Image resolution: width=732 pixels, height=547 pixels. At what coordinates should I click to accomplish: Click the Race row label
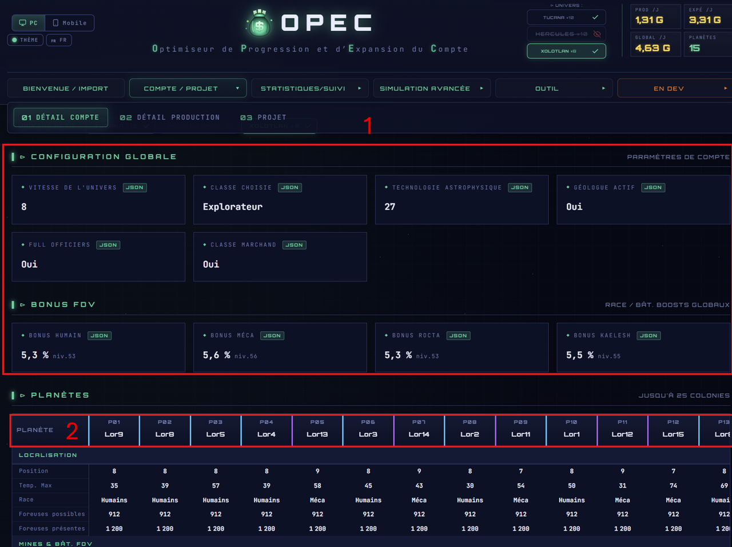pos(26,500)
